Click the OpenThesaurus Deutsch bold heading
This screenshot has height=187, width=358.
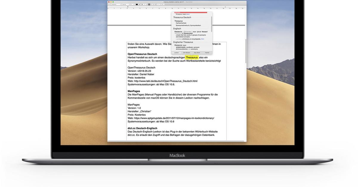pyautogui.click(x=142, y=54)
